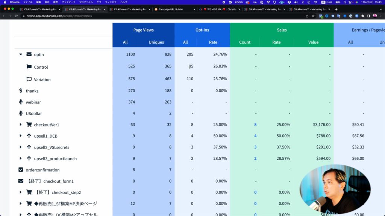This screenshot has height=216, width=385.
Task: Click the shopping cart icon beside checkoutVer1
Action: [29, 124]
